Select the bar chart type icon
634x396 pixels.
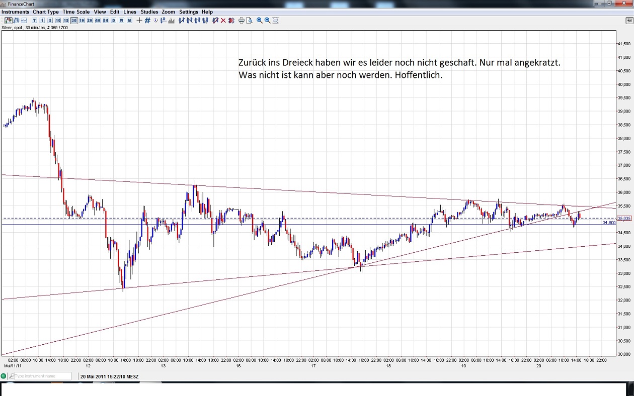(x=16, y=21)
